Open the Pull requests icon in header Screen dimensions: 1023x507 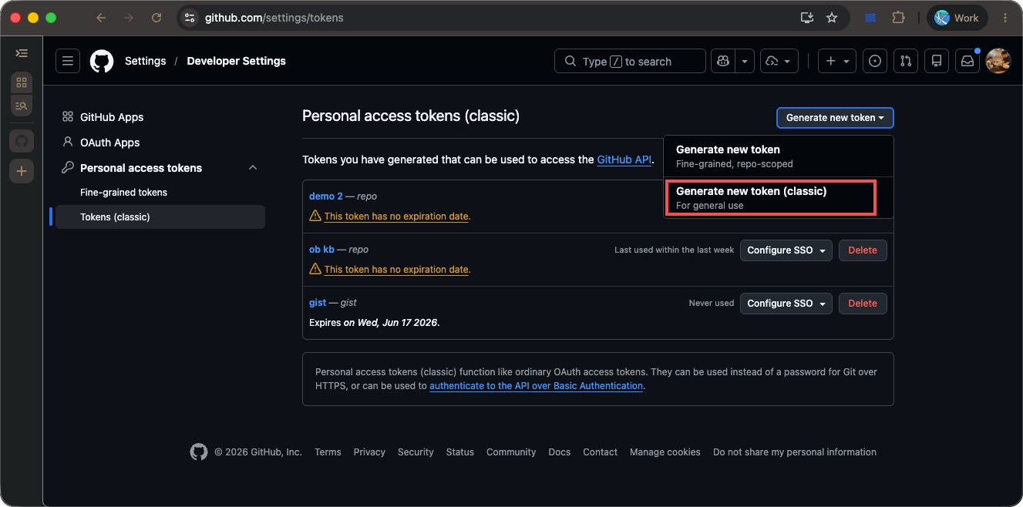pos(906,61)
